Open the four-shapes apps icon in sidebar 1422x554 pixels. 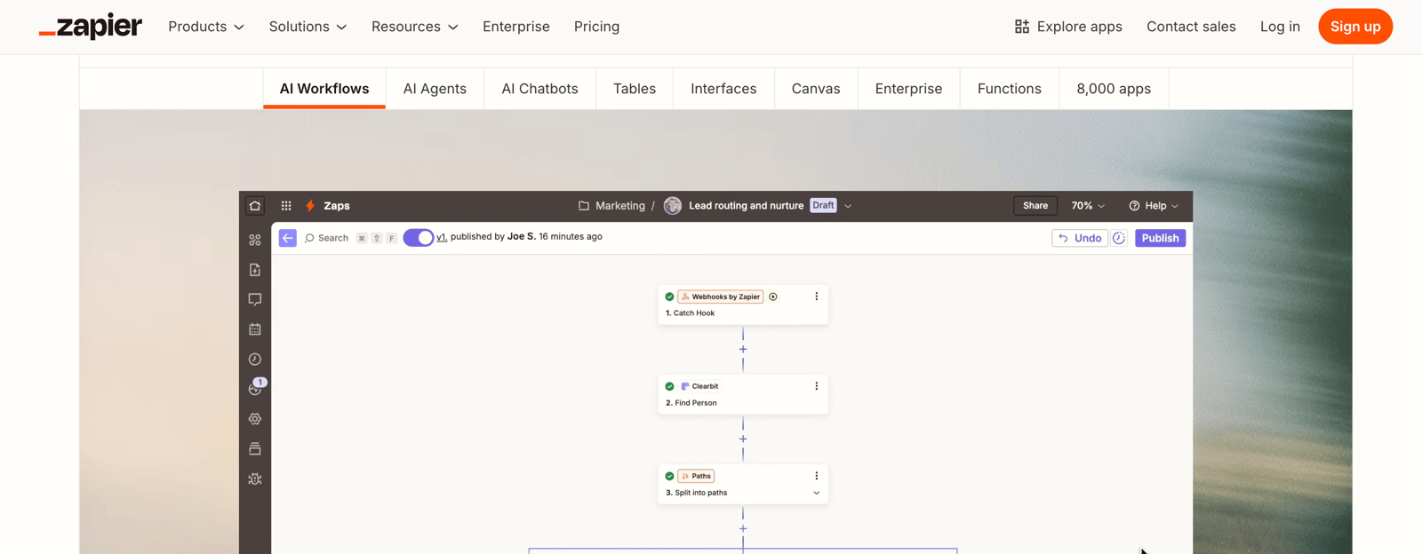[x=255, y=240]
